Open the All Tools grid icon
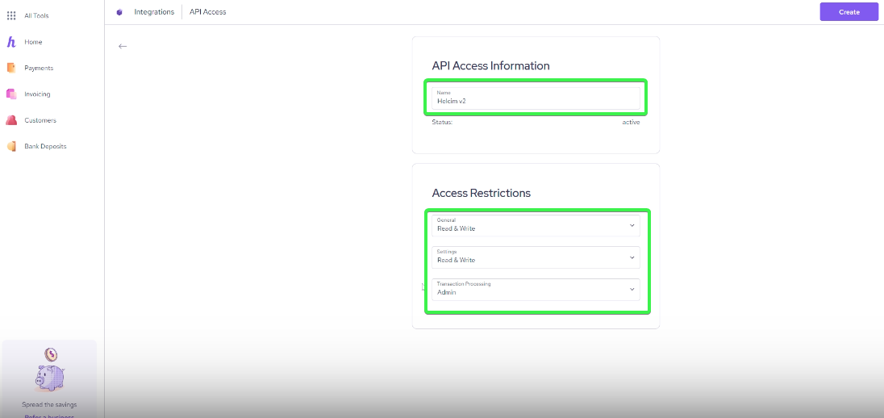Screen dimensions: 884x418 [11, 16]
